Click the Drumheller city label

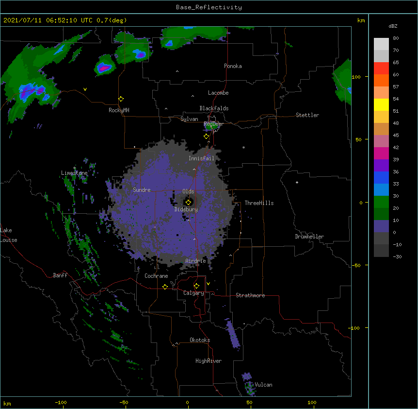pos(309,237)
